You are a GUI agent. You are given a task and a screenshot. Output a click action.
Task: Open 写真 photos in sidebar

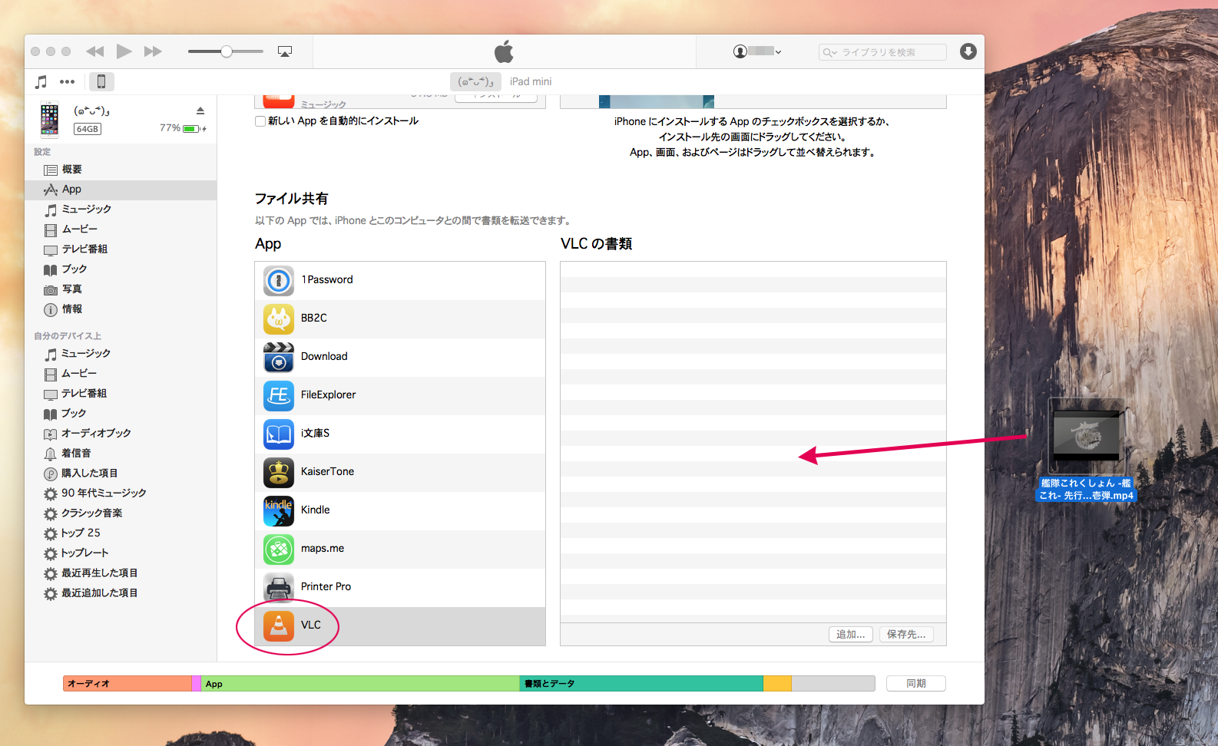click(x=121, y=289)
